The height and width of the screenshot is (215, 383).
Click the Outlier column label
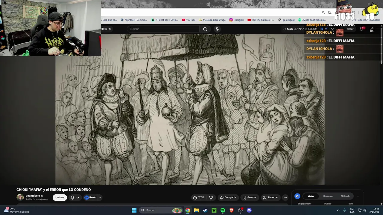(328, 204)
